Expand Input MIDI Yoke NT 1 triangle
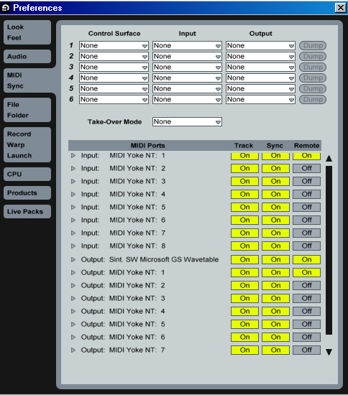 (73, 155)
